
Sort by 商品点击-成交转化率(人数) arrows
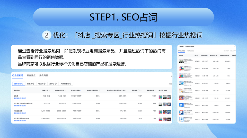[126, 90]
